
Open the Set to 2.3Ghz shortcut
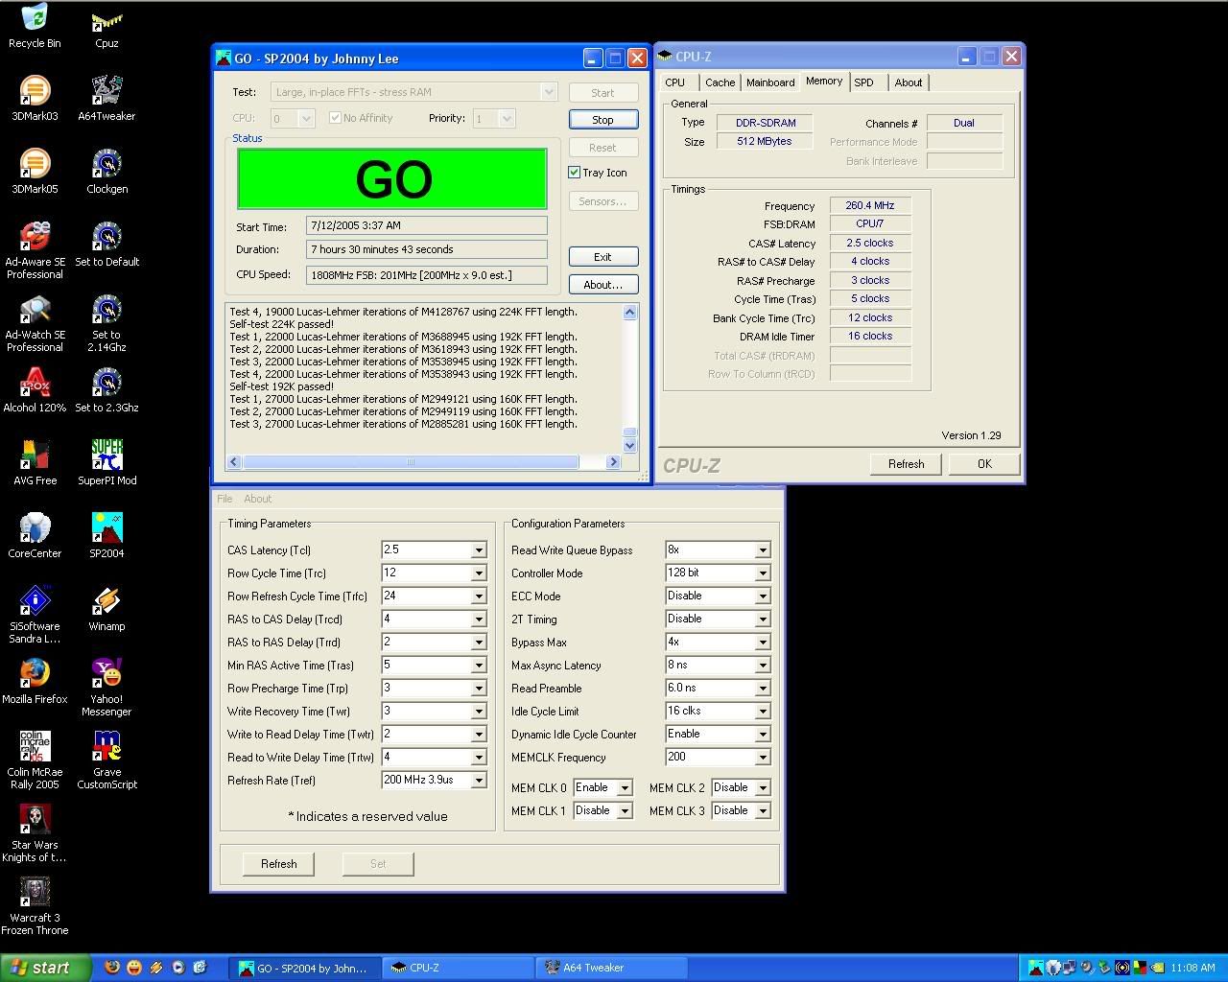coord(106,384)
